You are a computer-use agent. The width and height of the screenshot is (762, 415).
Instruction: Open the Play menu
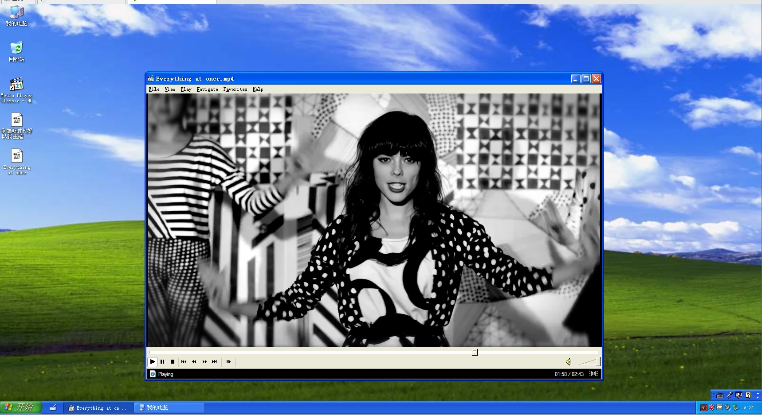[x=186, y=89]
